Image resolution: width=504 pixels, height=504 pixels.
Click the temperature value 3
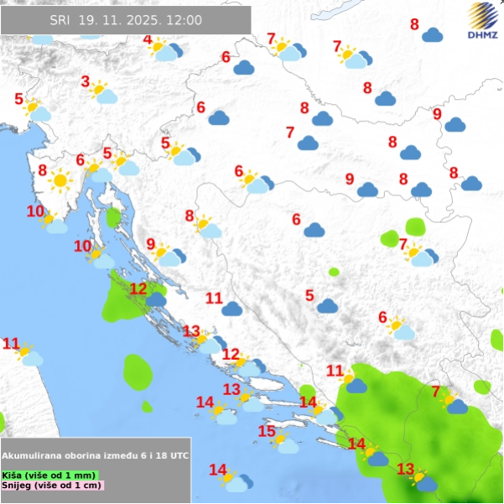coord(86,81)
